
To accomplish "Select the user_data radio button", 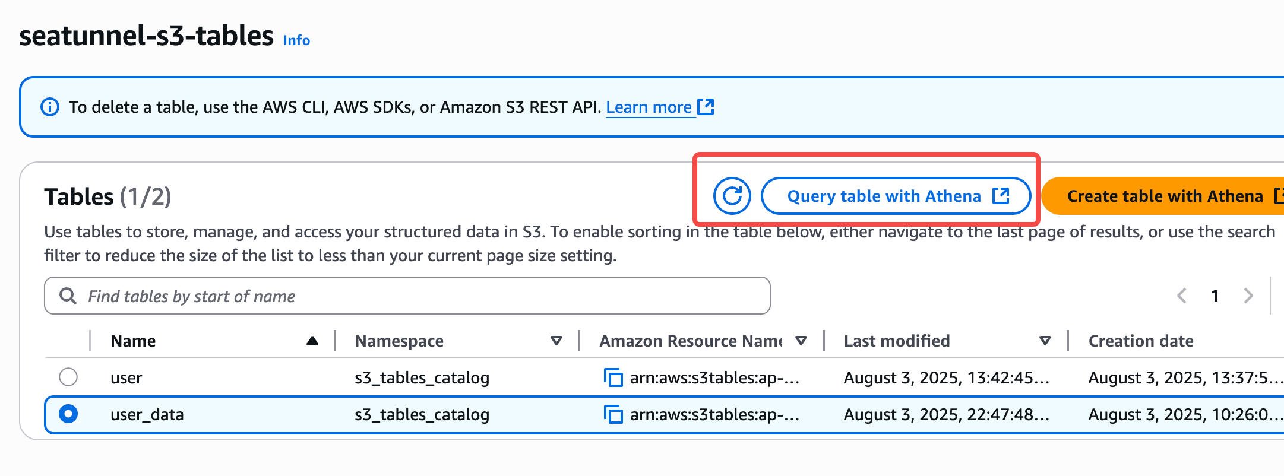I will tap(68, 414).
